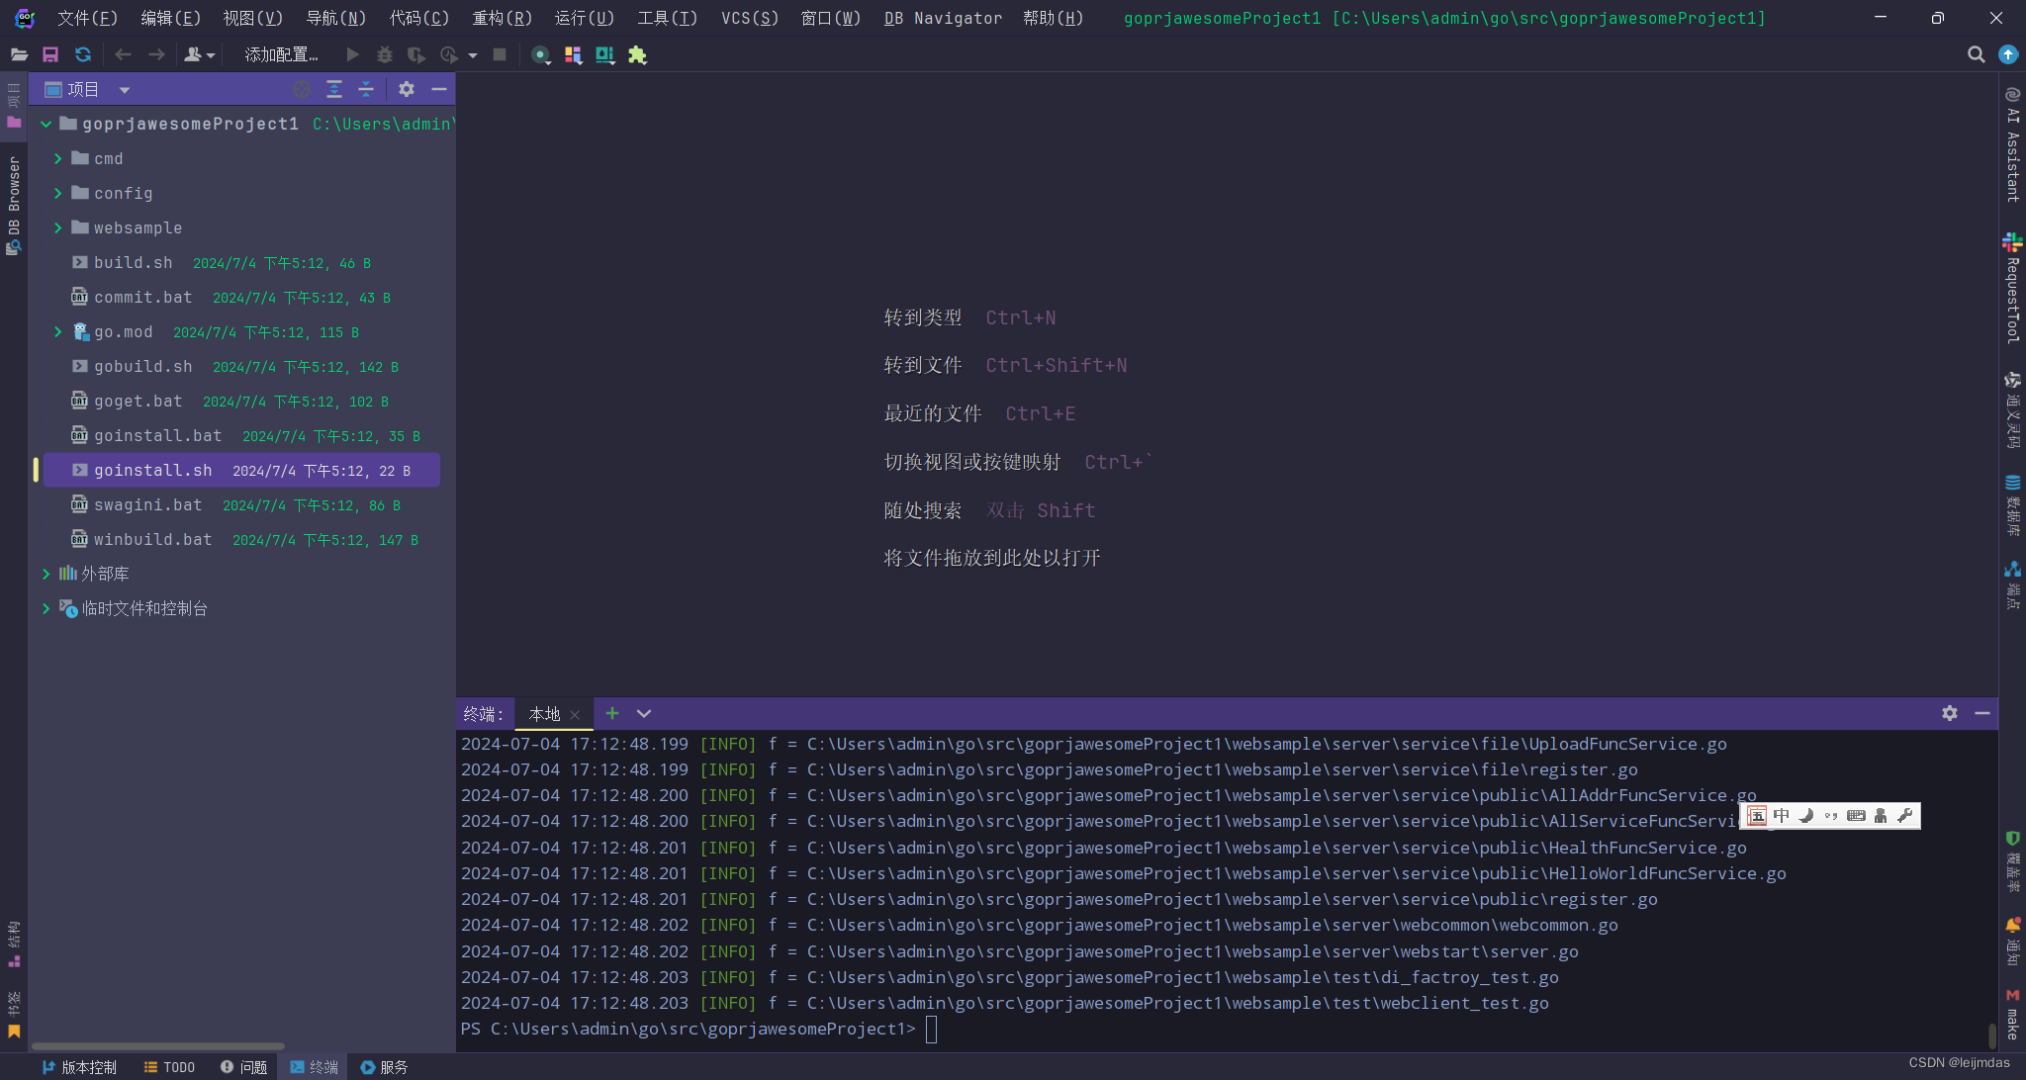
Task: Click the Forward navigation arrow
Action: tap(156, 55)
